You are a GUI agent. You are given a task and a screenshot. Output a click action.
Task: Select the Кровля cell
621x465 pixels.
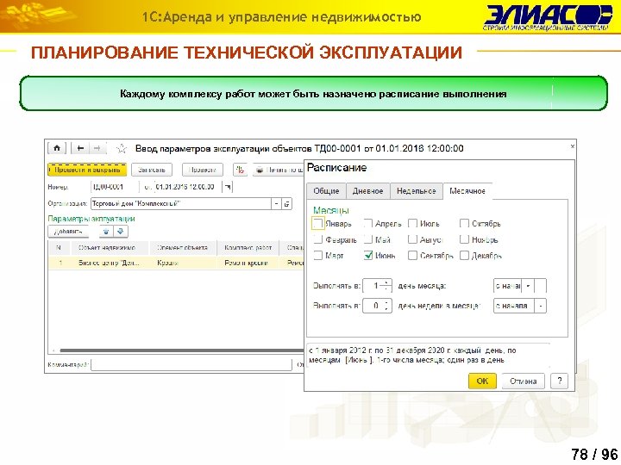point(183,263)
